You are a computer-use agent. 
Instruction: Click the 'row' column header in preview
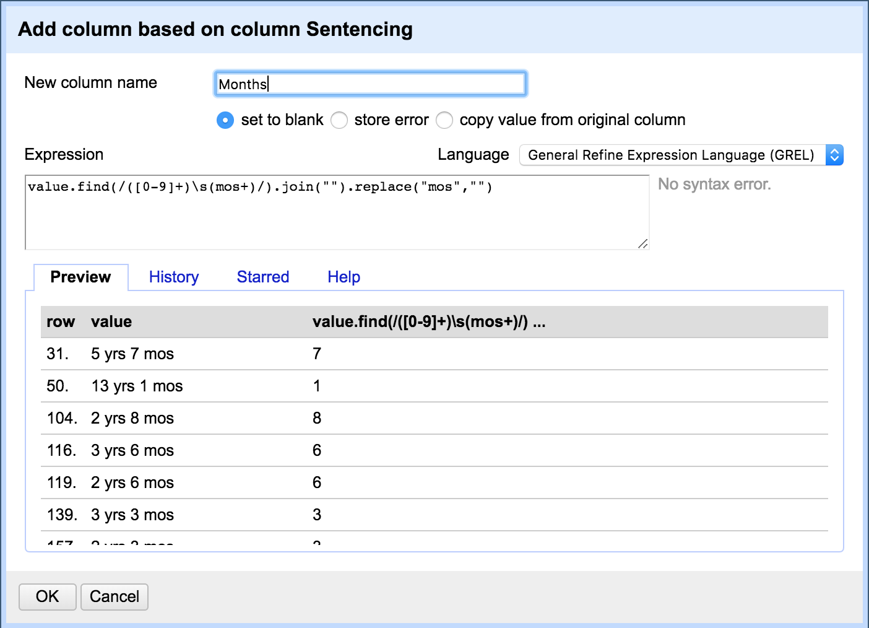point(61,321)
